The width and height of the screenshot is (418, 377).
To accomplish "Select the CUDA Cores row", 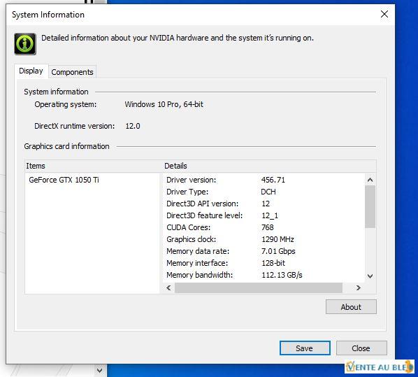I will coord(264,227).
